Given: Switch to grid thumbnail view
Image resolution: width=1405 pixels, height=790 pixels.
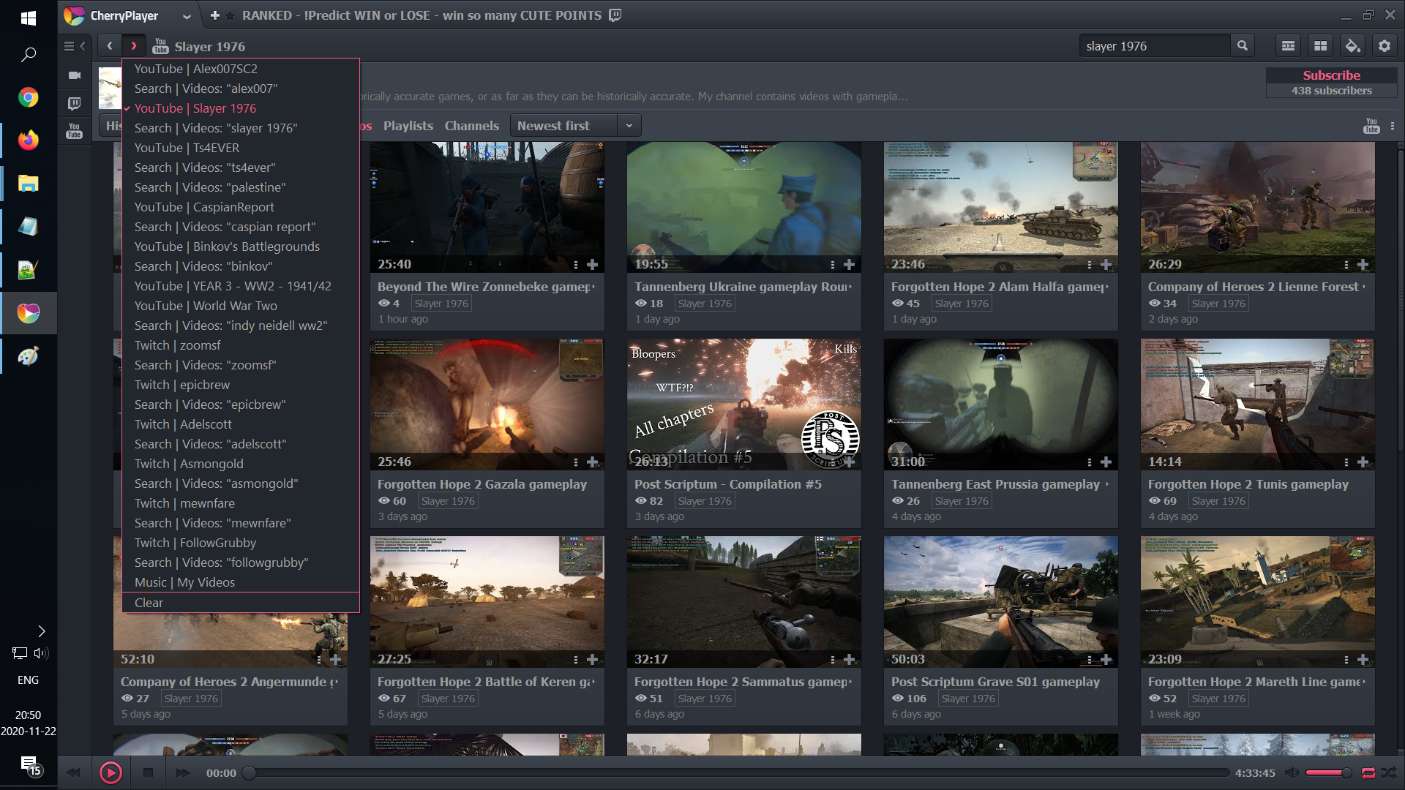Looking at the screenshot, I should pyautogui.click(x=1320, y=46).
